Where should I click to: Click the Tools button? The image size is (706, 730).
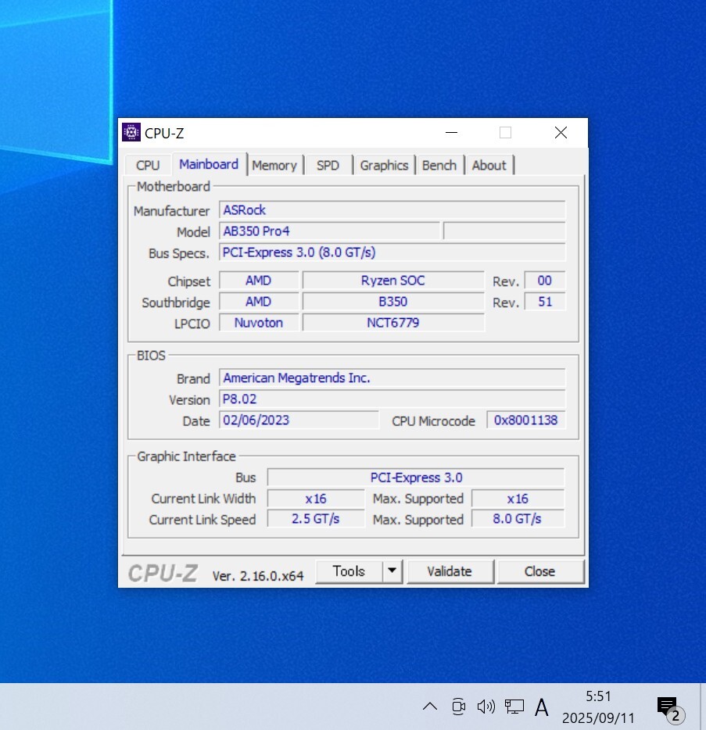tap(349, 571)
